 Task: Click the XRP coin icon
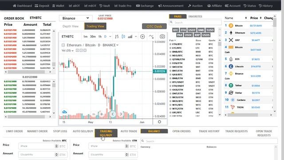[231, 40]
